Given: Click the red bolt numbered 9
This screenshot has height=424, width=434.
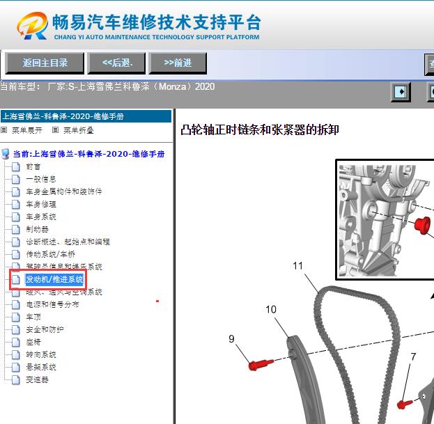Looking at the screenshot, I should tap(261, 364).
